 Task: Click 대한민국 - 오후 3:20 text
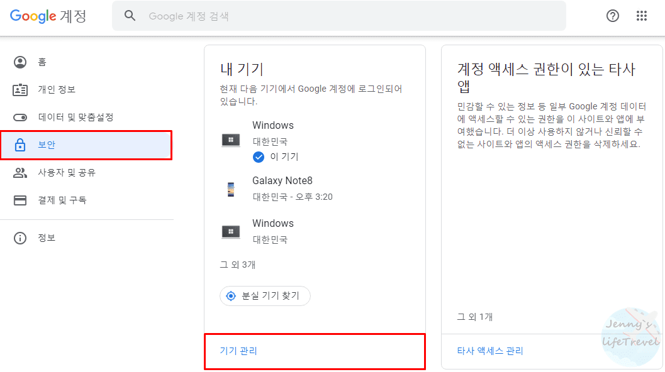click(x=293, y=197)
